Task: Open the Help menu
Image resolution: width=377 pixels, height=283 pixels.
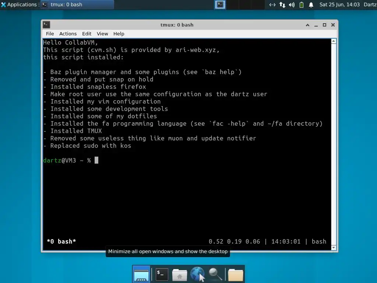Action: [x=119, y=34]
